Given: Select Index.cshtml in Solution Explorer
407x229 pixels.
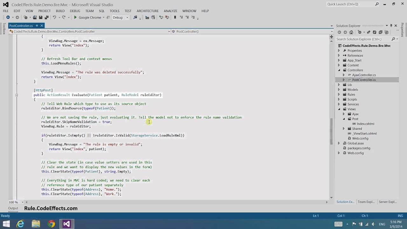Looking at the screenshot, I should coord(365,124).
